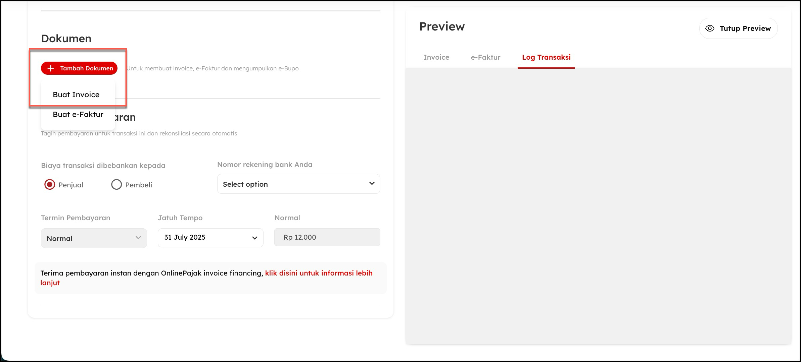Select the Pembeli radio button
This screenshot has width=801, height=362.
click(116, 184)
